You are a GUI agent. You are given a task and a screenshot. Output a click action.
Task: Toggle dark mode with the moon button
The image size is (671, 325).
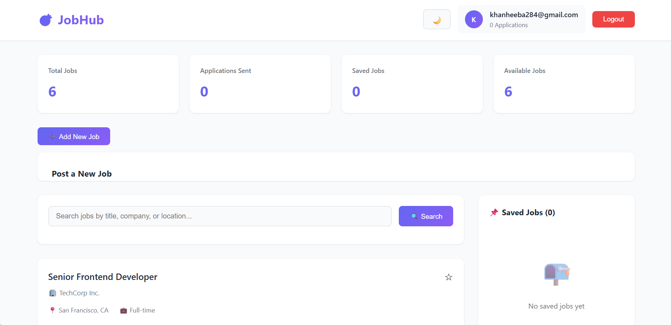click(x=437, y=20)
